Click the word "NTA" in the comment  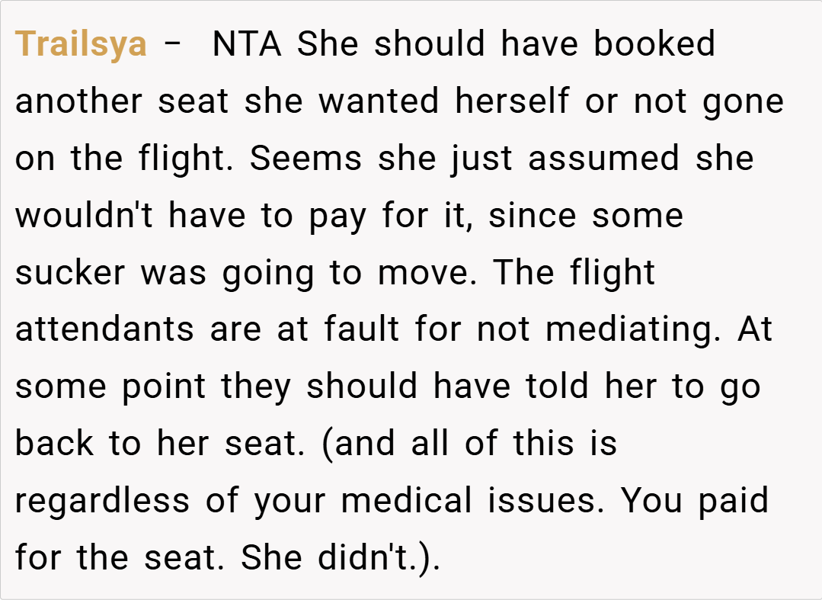click(x=247, y=44)
